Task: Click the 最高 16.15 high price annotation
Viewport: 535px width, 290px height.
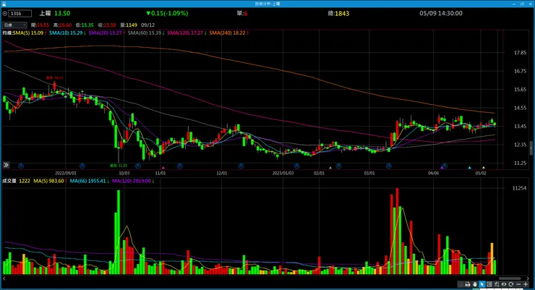Action: (55, 78)
